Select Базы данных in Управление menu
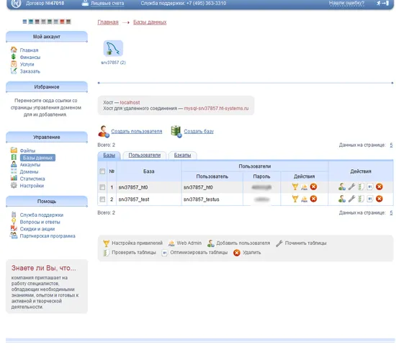The image size is (396, 350). [37, 158]
